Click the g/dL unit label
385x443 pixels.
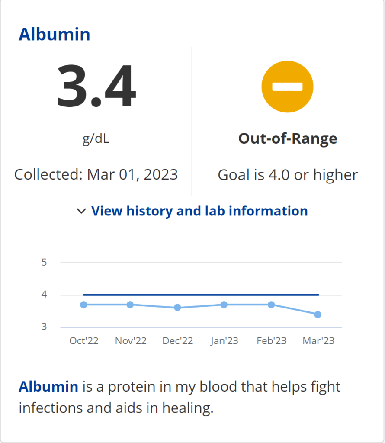click(x=96, y=139)
